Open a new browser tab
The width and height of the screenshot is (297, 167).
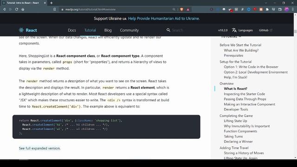(x=52, y=3)
